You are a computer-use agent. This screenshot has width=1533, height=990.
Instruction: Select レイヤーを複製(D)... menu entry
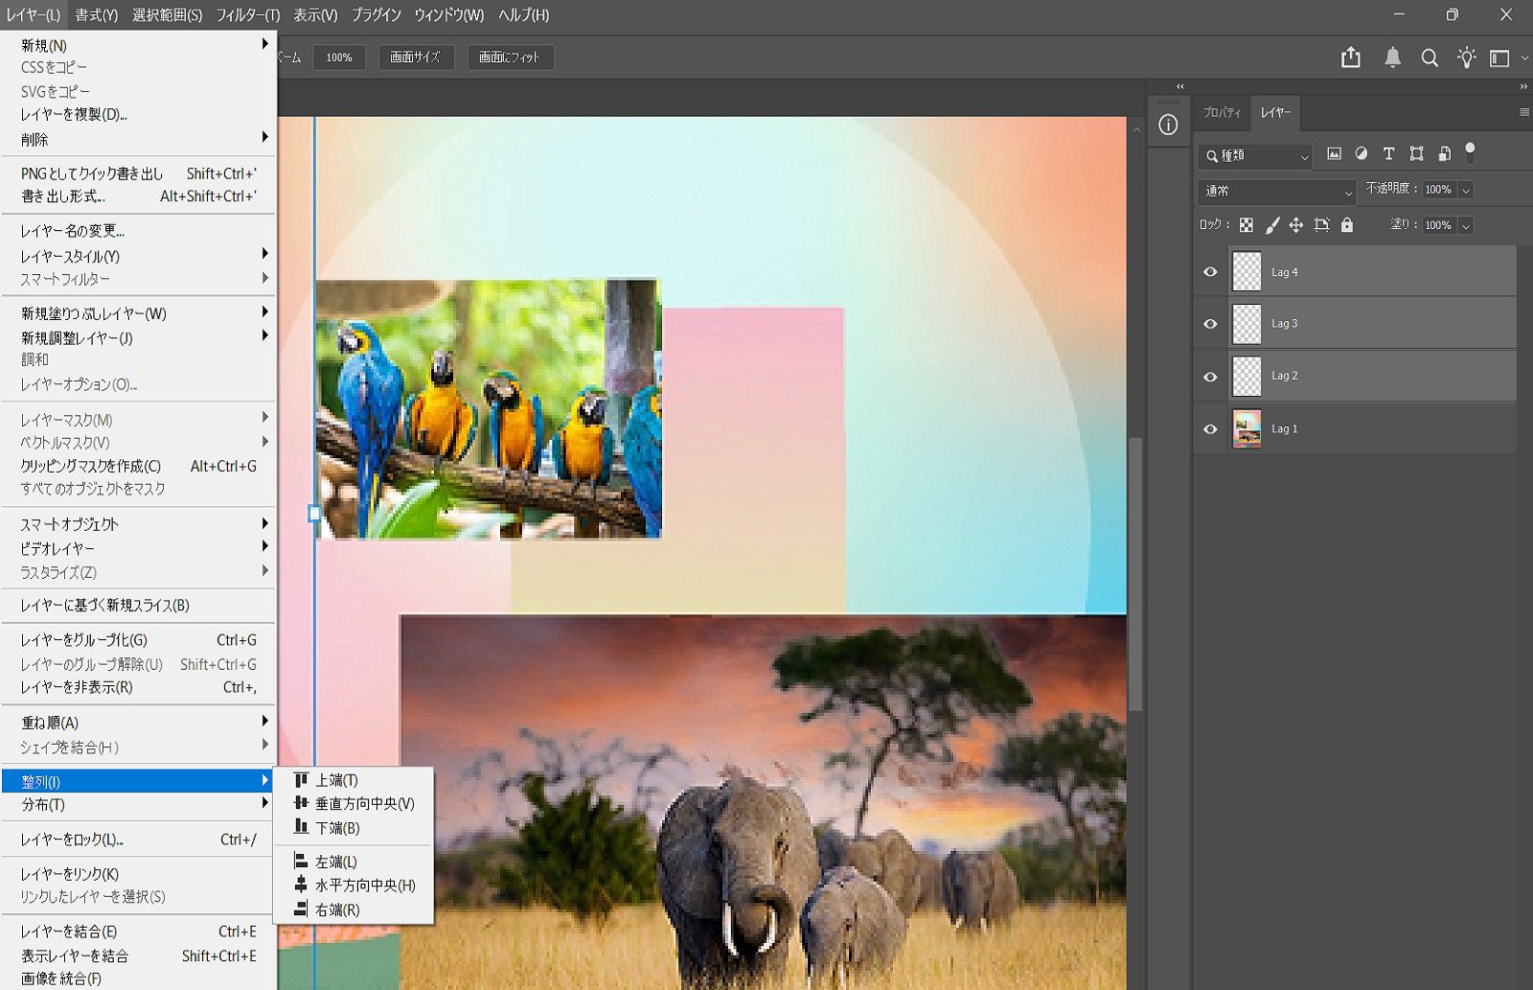[x=139, y=114]
